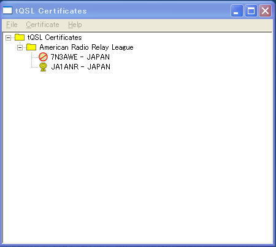The image size is (276, 247).
Task: Select the tQSL Certificates root label
Action: click(55, 37)
